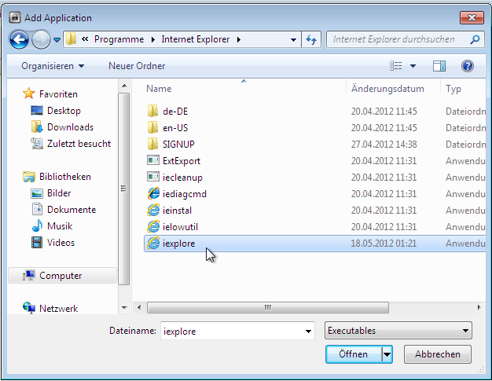Click the SIGNUP folder icon
This screenshot has width=492, height=381.
153,145
